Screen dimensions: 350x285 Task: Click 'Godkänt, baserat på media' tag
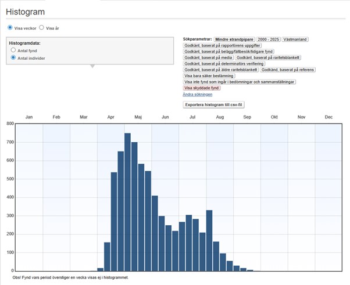(x=208, y=57)
